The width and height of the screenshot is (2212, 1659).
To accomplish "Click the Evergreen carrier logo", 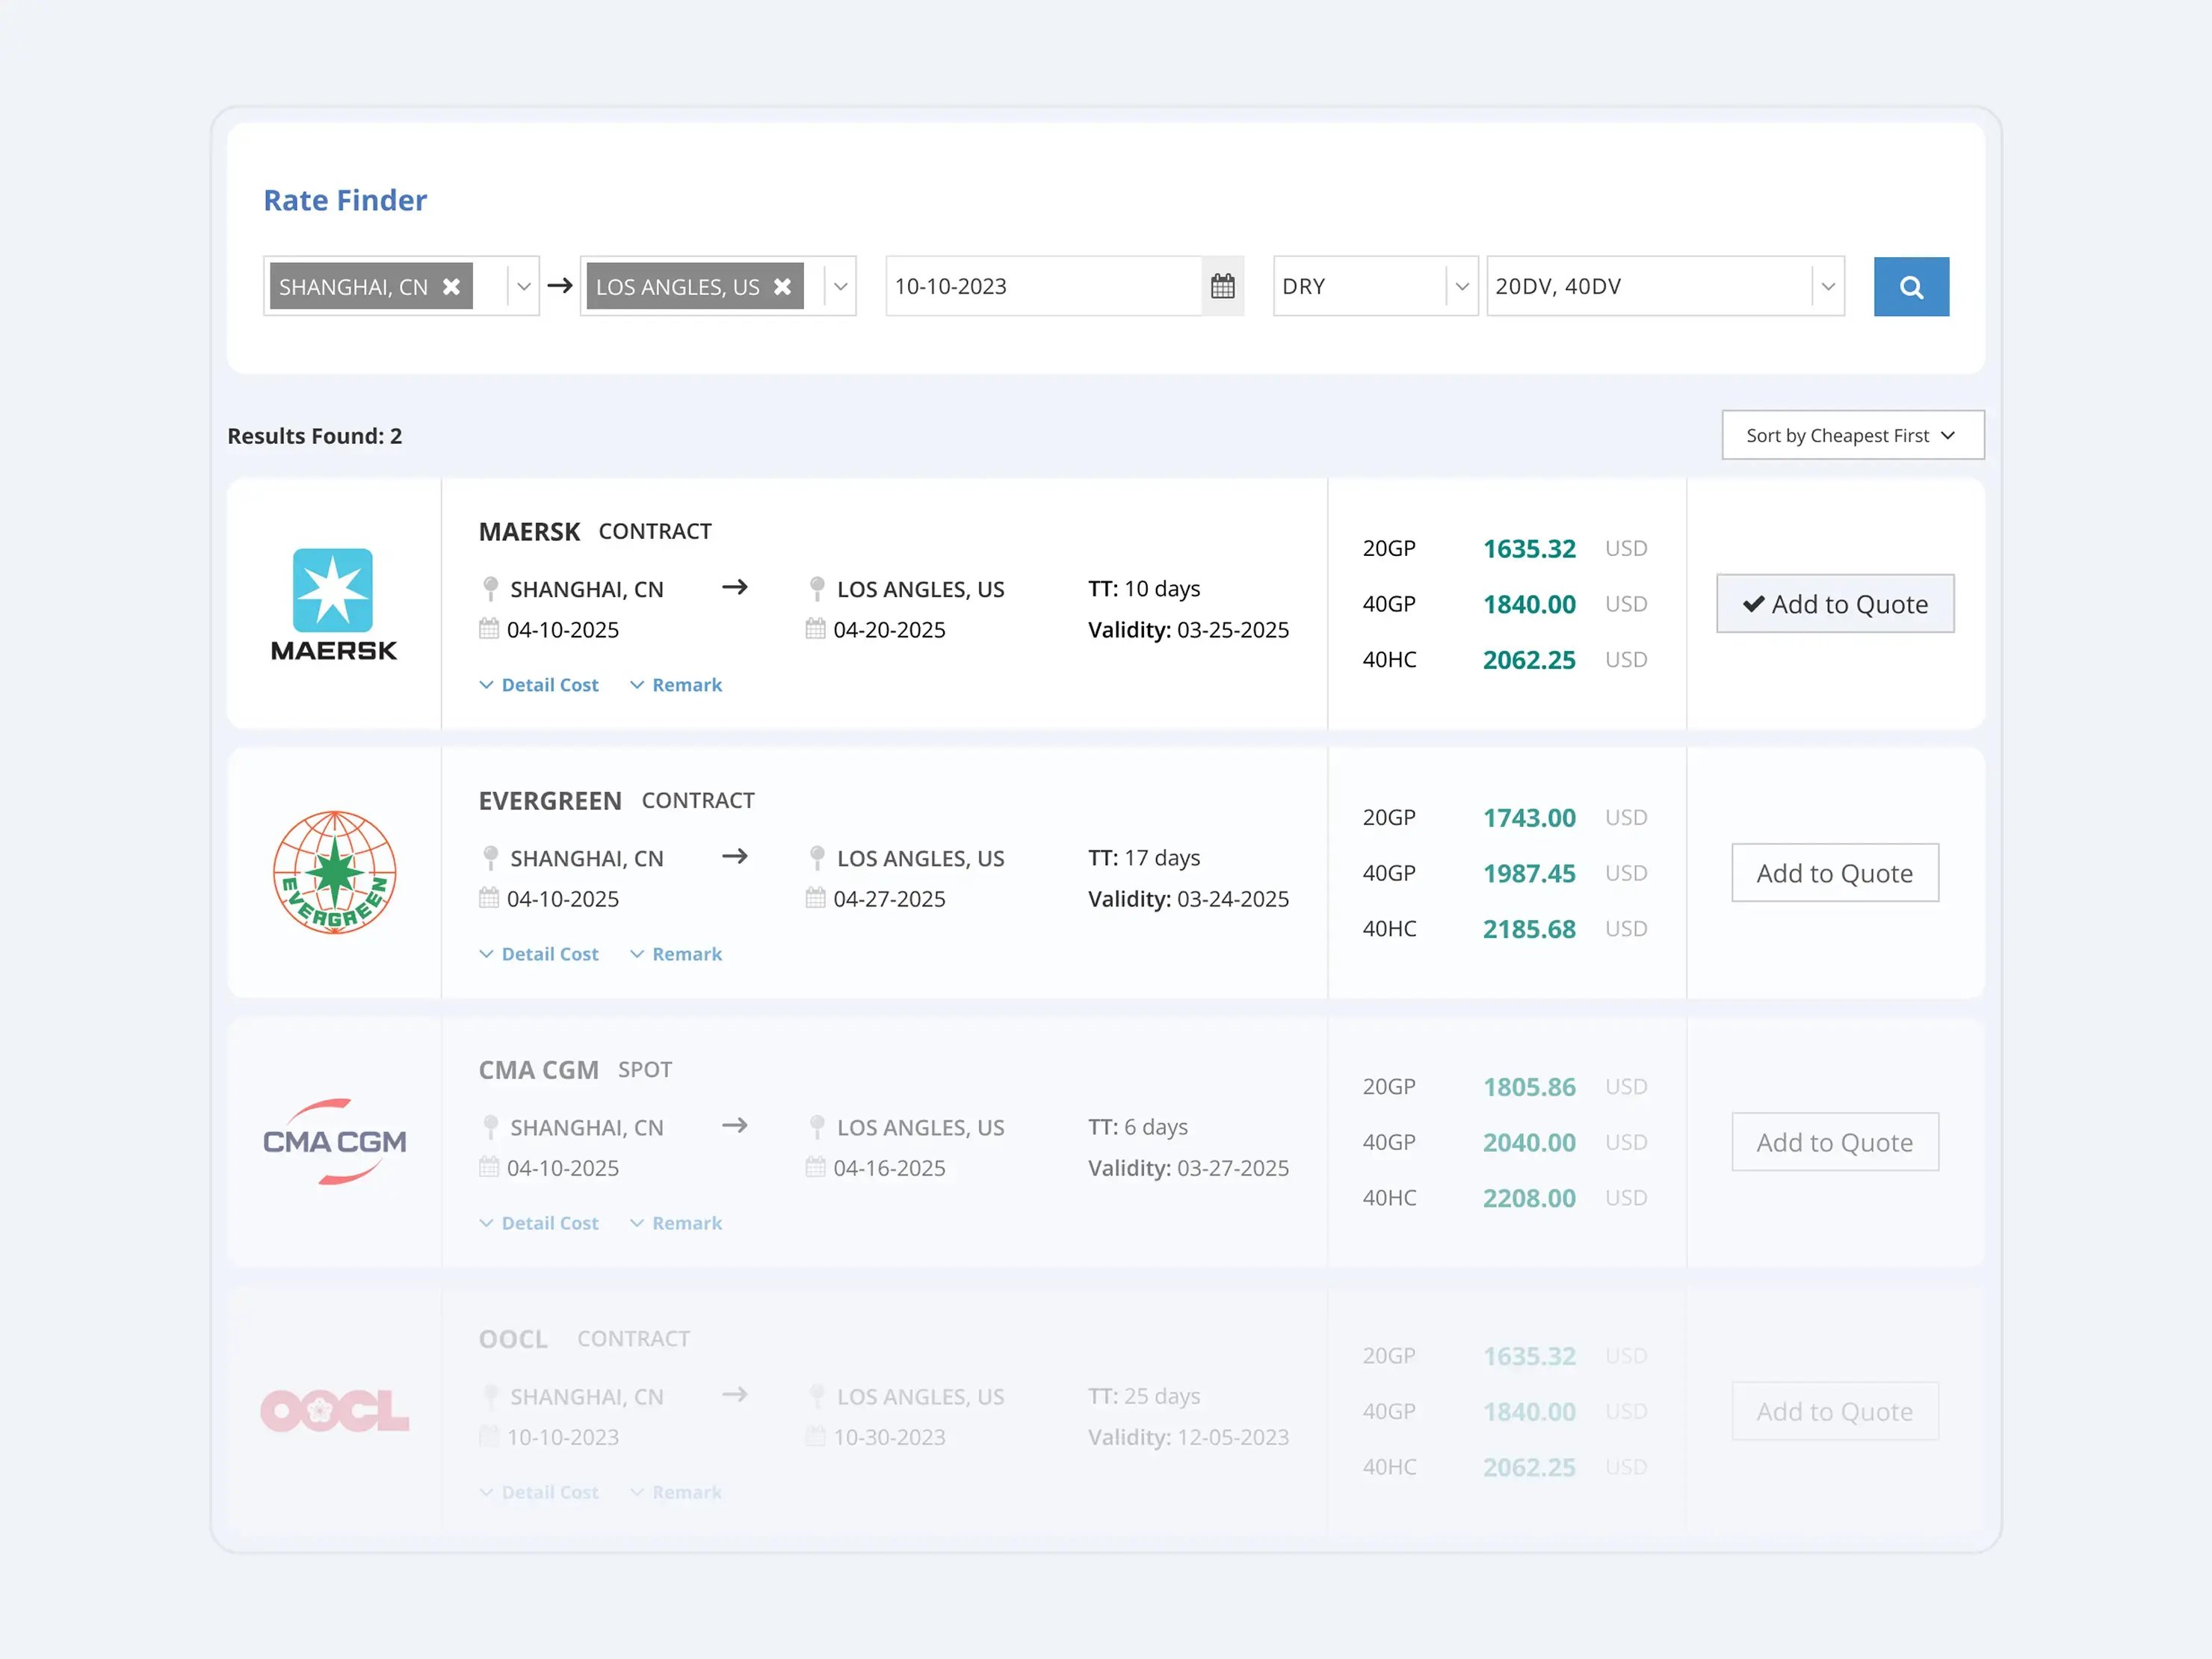I will (x=334, y=872).
